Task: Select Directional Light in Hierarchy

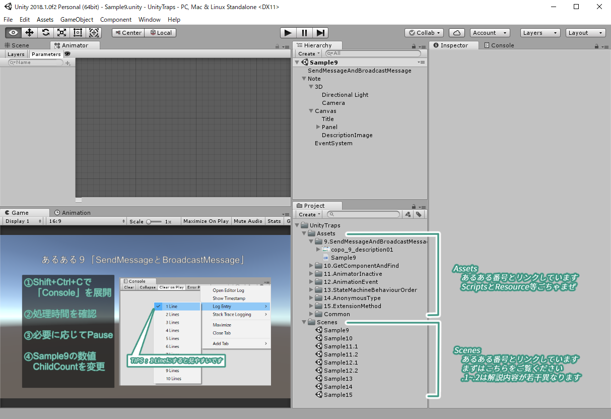Action: [x=345, y=95]
